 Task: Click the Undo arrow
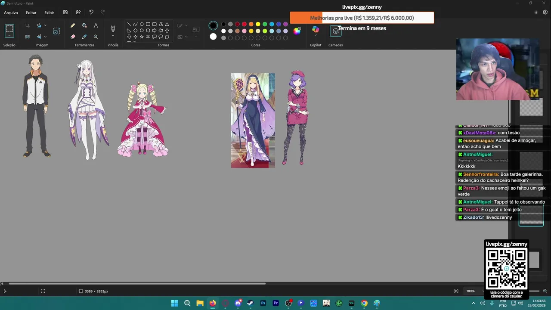(91, 12)
